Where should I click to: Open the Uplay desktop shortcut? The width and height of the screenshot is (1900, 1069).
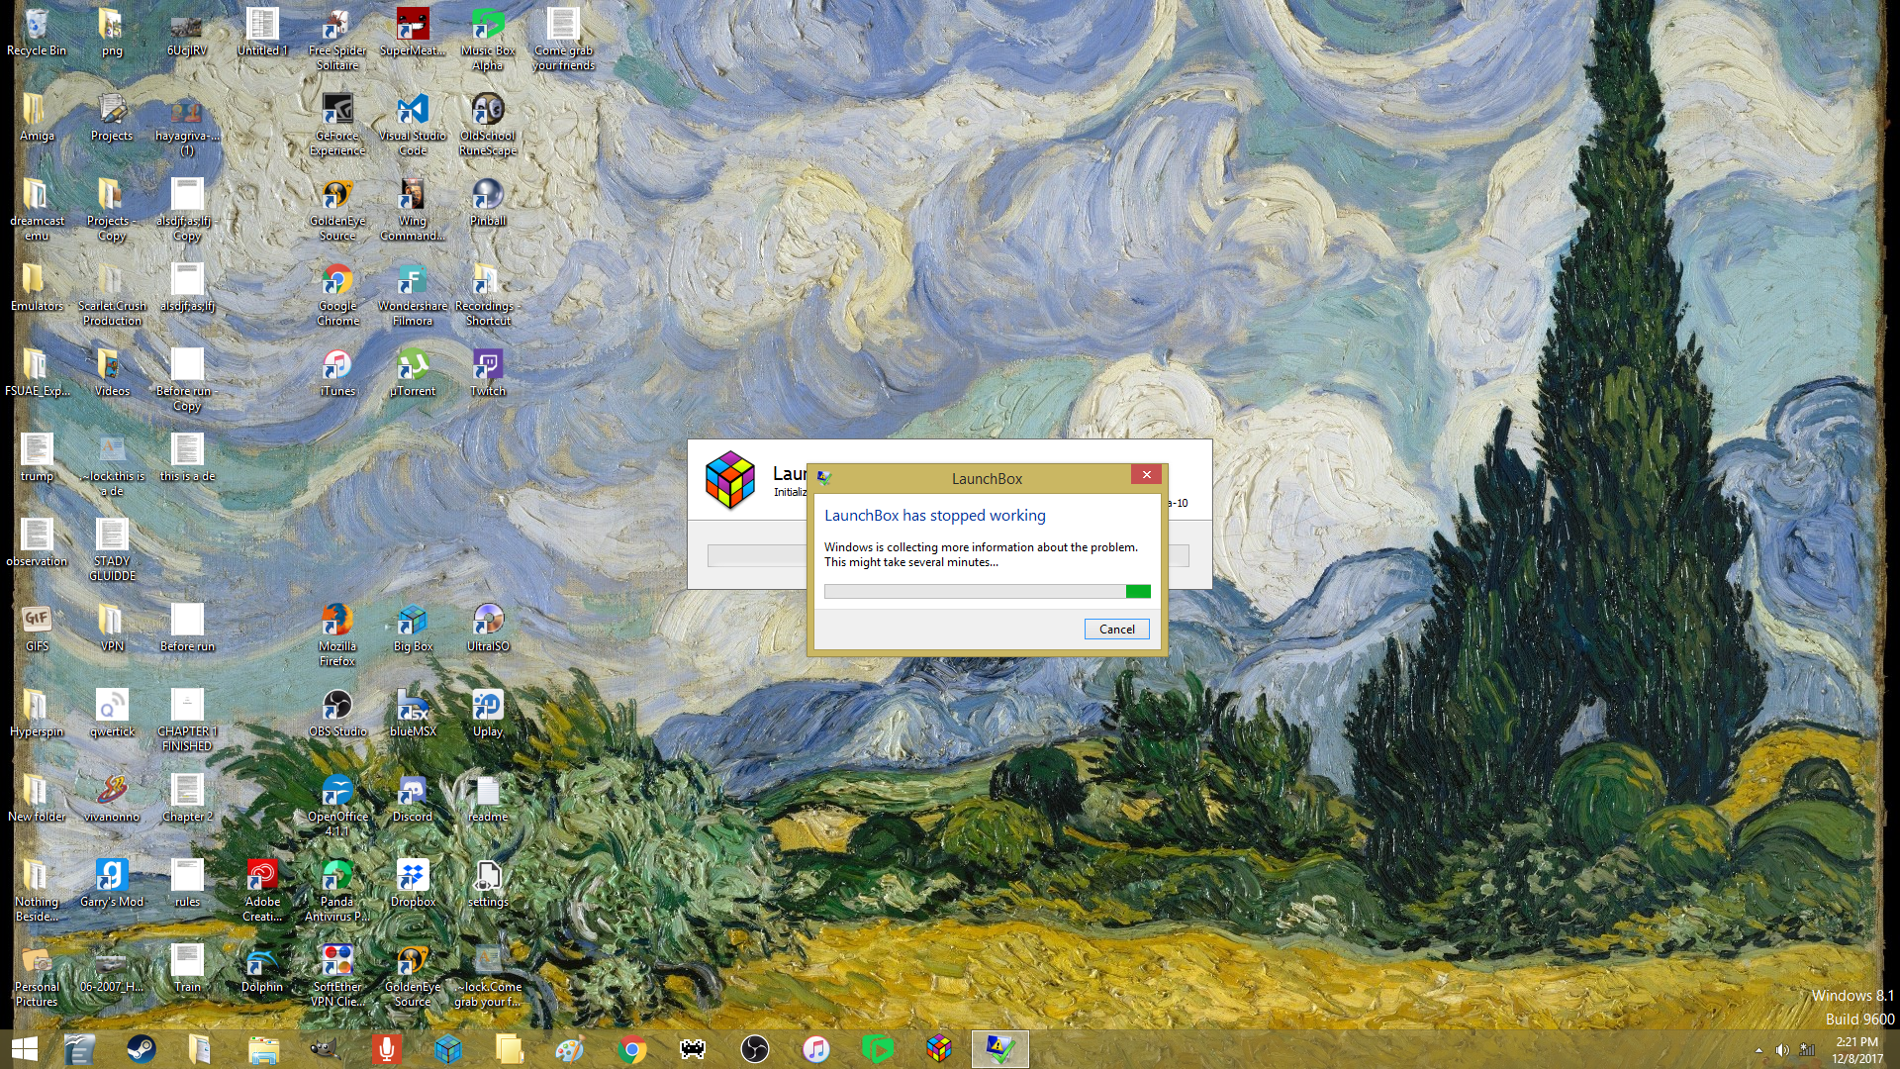click(x=488, y=713)
